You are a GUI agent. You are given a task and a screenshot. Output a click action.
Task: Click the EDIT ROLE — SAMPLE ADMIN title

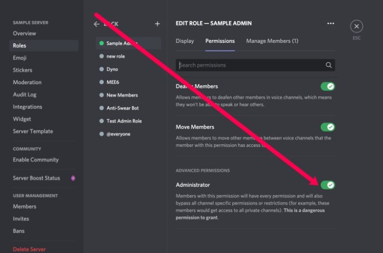coord(214,23)
